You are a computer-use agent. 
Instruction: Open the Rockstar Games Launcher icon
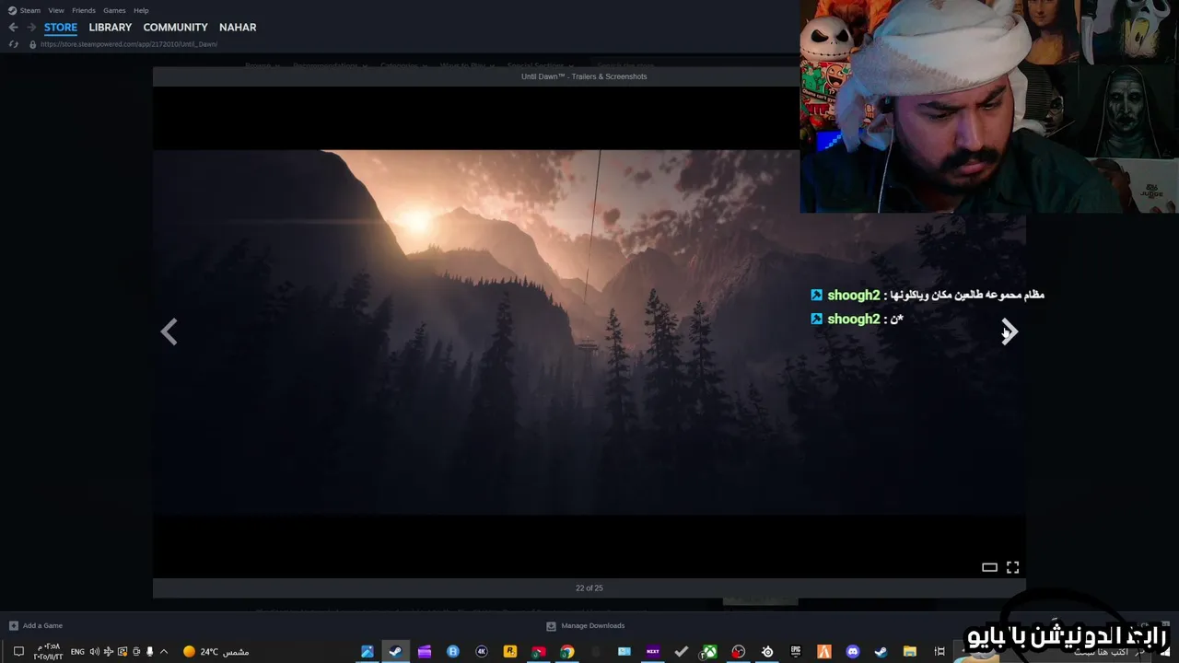pyautogui.click(x=510, y=651)
